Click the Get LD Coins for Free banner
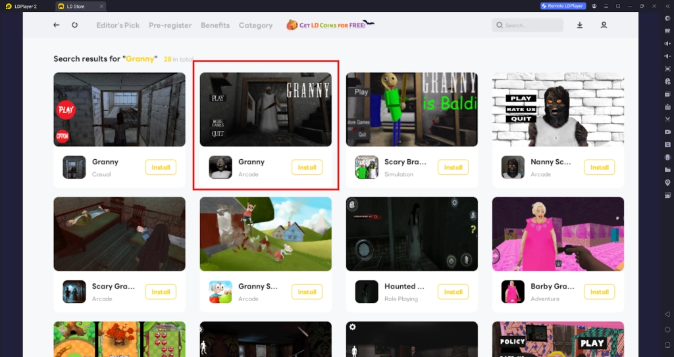 pyautogui.click(x=330, y=25)
